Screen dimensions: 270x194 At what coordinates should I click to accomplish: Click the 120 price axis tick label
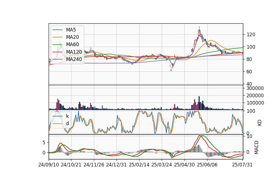[x=251, y=35]
